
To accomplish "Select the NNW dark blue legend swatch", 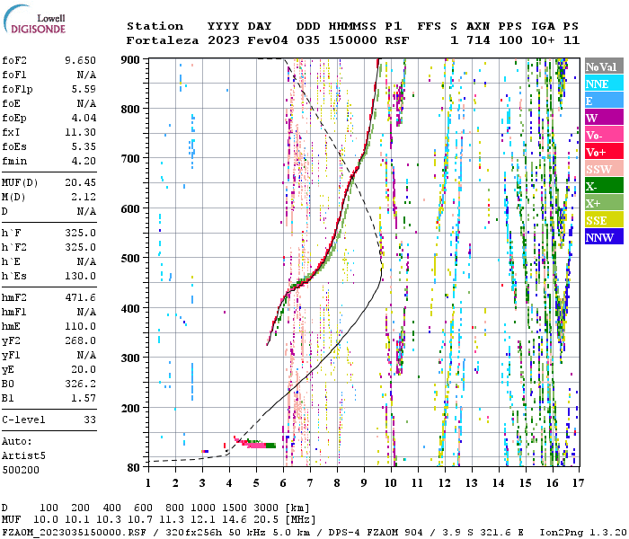I will coord(604,237).
